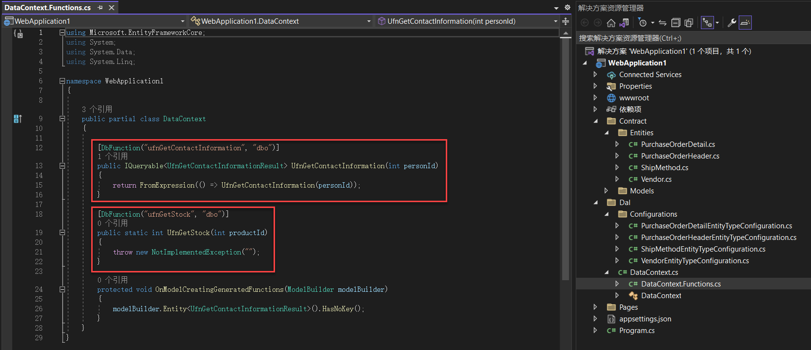Select Vendor.cs in the tree
This screenshot has height=350, width=811.
pyautogui.click(x=656, y=179)
